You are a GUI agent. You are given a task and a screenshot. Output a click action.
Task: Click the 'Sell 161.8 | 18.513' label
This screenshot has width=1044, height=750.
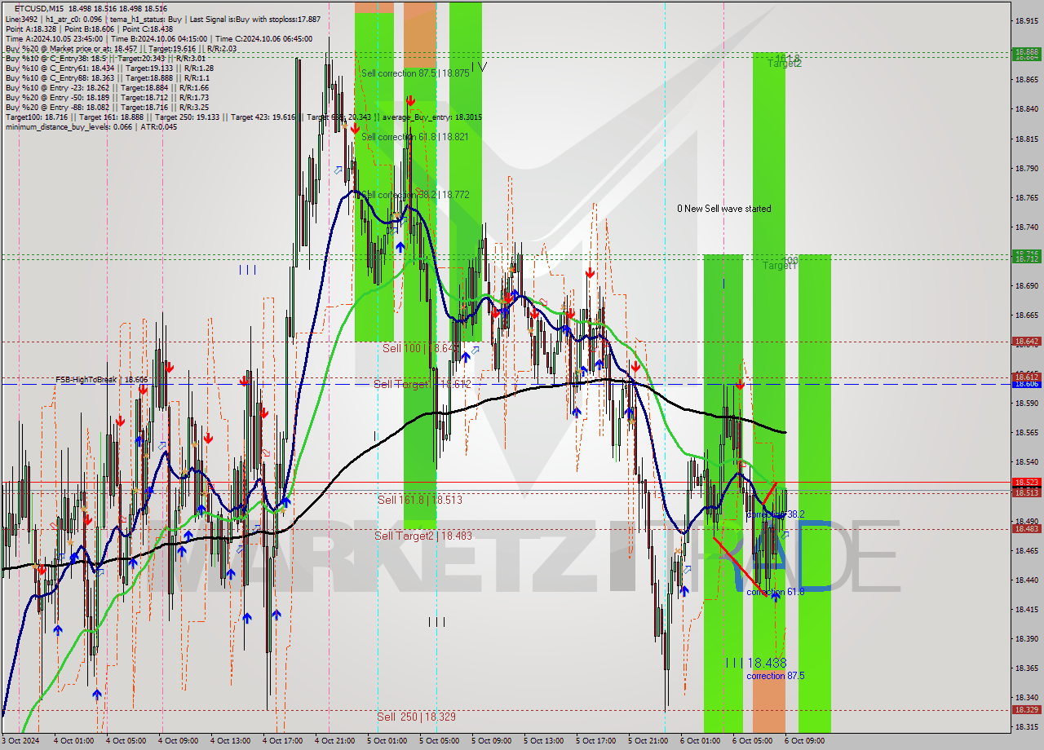419,500
